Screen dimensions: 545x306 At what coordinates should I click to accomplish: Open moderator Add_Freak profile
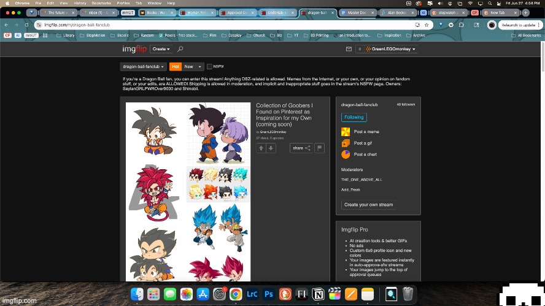pos(350,189)
